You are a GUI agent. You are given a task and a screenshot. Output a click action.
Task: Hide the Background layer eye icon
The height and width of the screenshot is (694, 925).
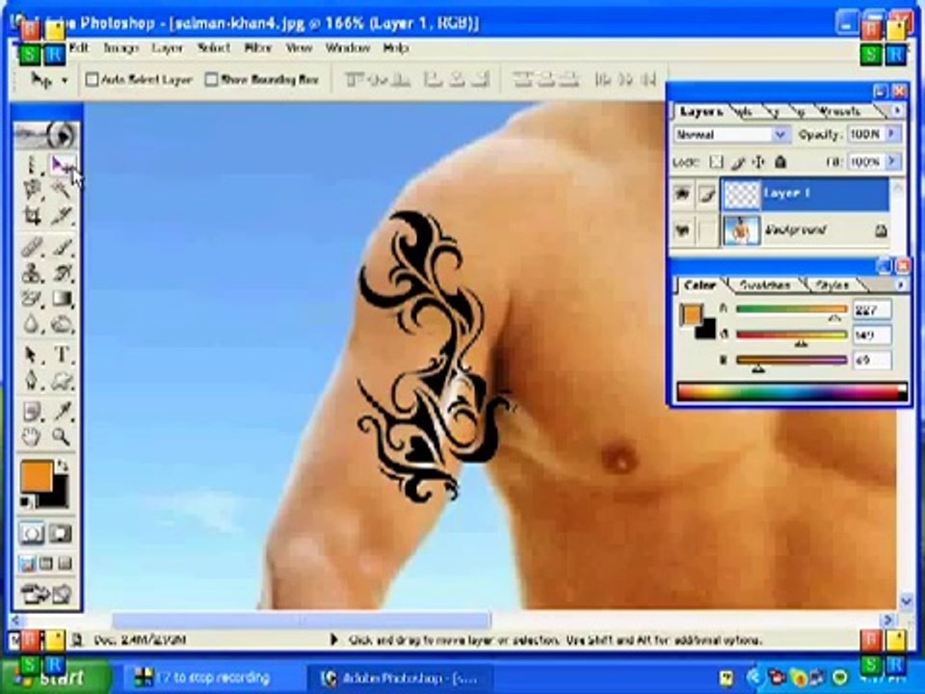tap(682, 230)
